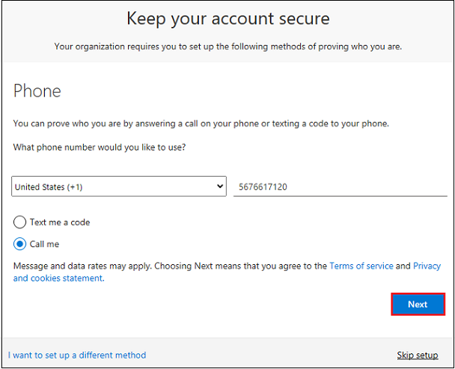The image size is (455, 369).
Task: Choose "I want to set up a different method"
Action: point(77,355)
